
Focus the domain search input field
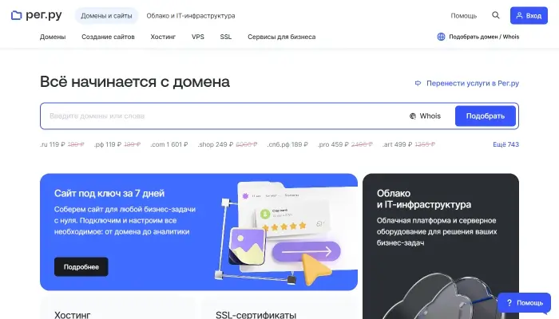[224, 116]
